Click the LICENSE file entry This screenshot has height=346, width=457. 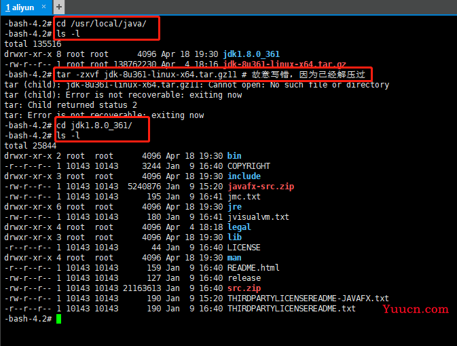tap(244, 248)
